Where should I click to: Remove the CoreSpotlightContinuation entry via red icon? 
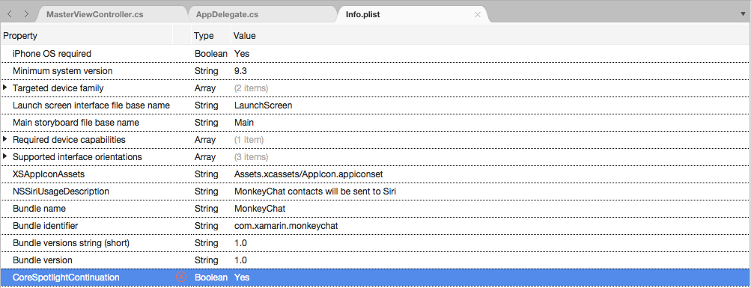click(x=181, y=277)
